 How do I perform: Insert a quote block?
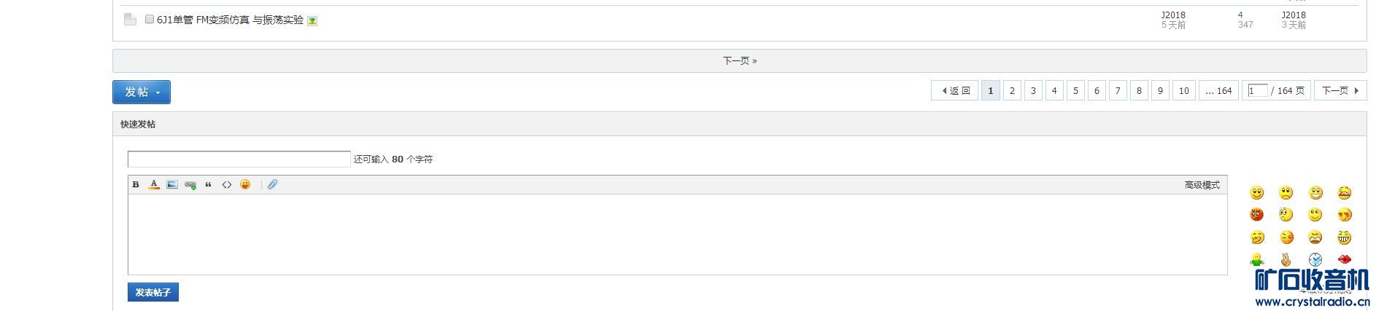[x=209, y=185]
